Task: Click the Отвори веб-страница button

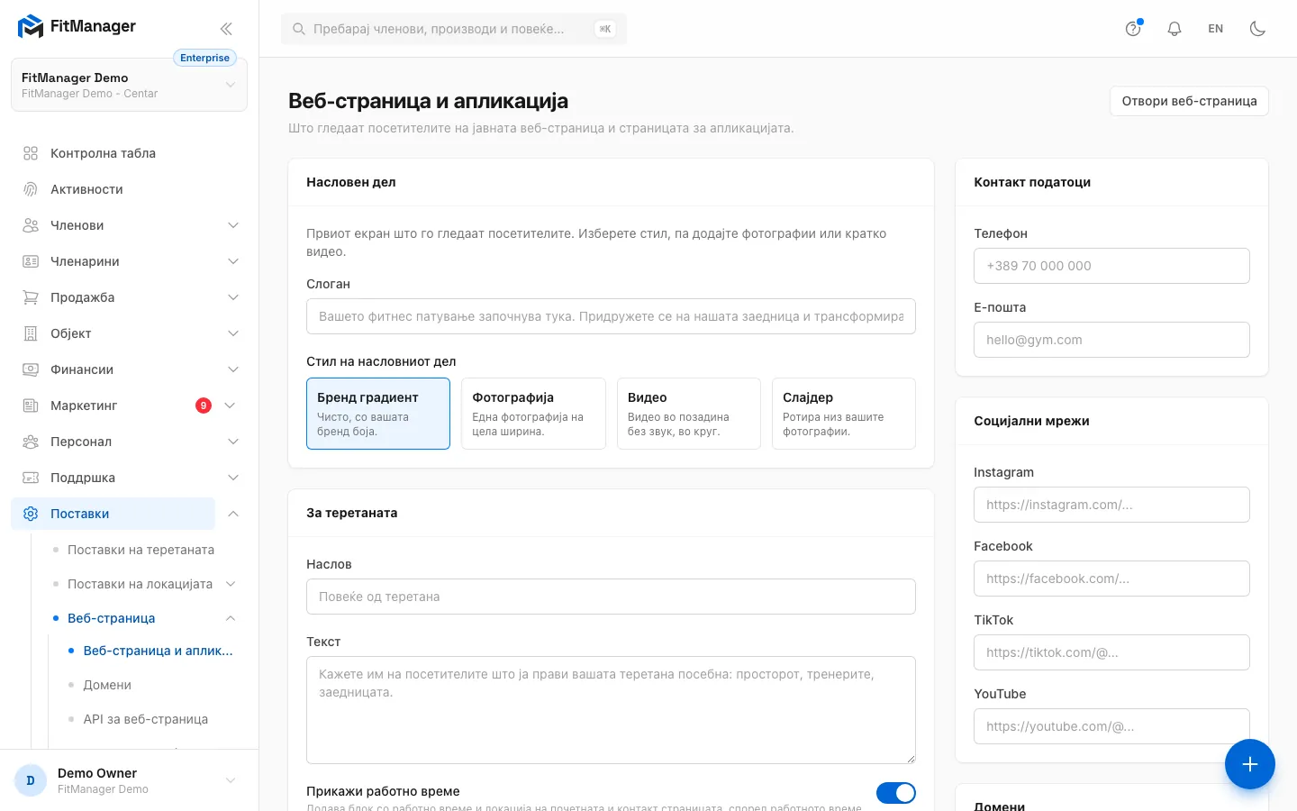Action: [1189, 101]
